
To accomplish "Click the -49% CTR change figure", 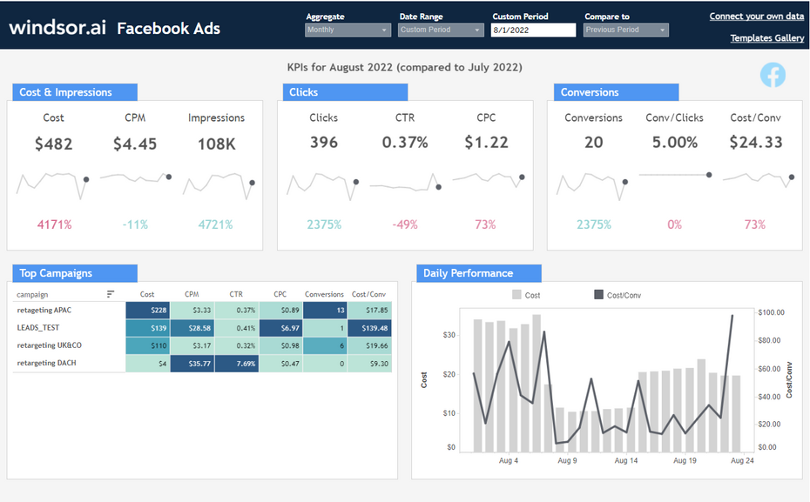I will 405,224.
